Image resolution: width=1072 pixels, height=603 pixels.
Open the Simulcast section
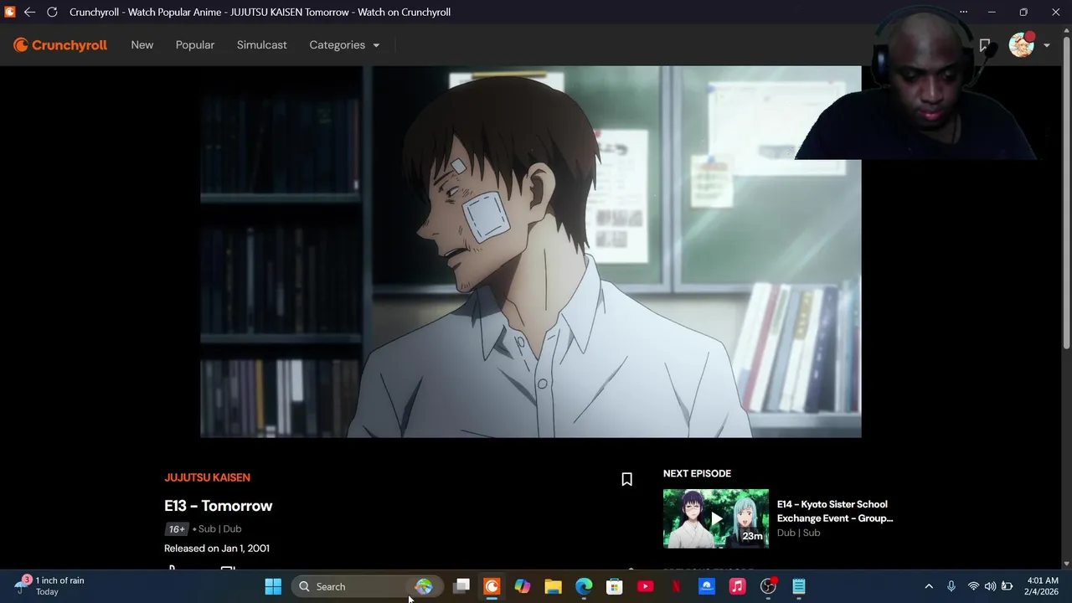pos(261,45)
